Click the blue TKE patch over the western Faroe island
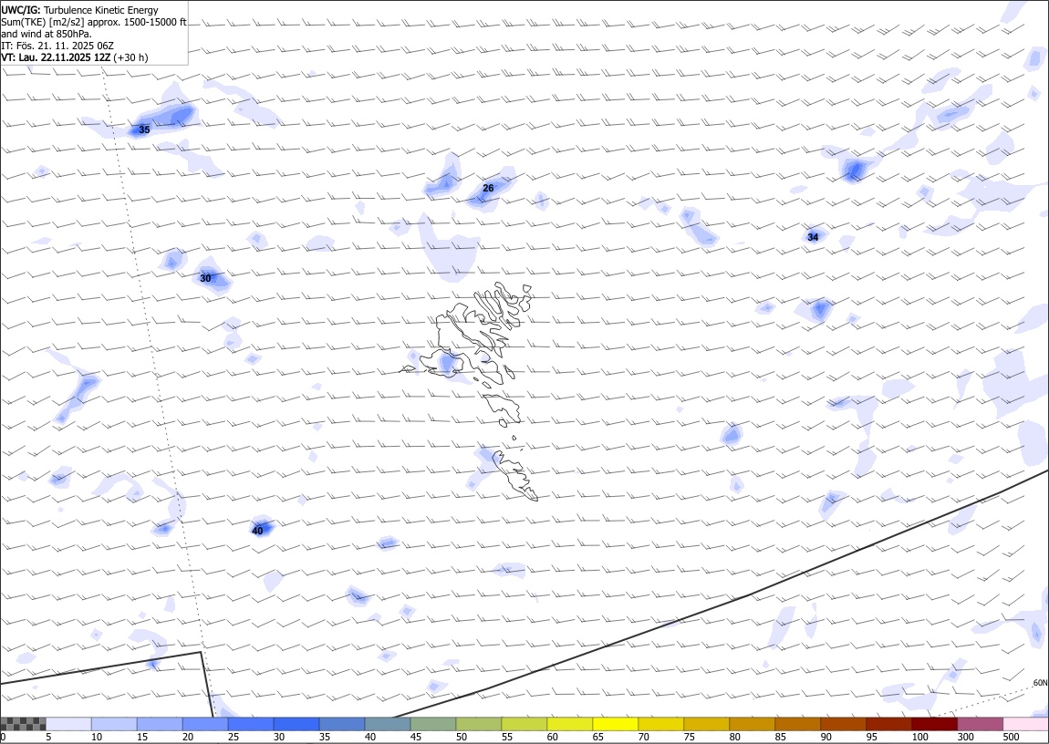The image size is (1049, 744). [448, 363]
